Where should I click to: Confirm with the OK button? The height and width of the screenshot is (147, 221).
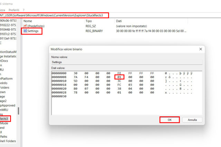(170, 120)
